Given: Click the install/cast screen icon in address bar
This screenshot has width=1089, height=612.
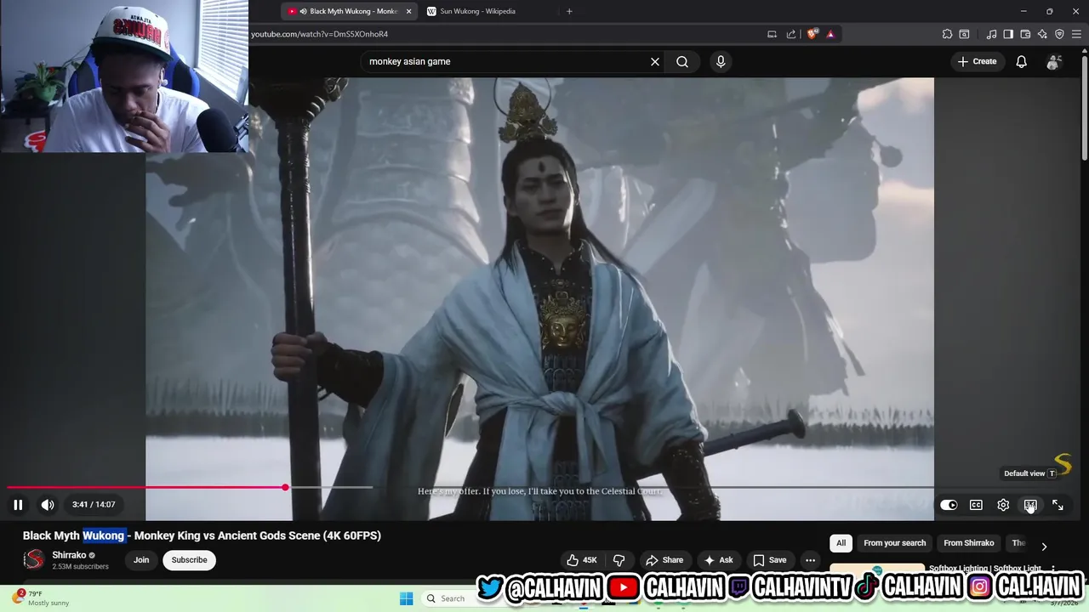Looking at the screenshot, I should click(x=772, y=34).
